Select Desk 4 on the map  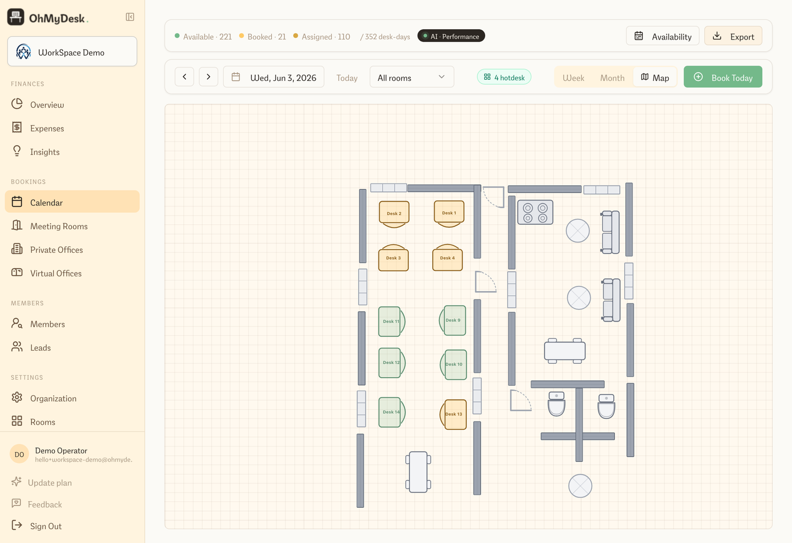[447, 258]
